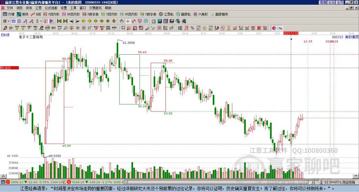Screen dimensions: 359x192
Task: Toggle the infinity loop icon
Action: (280, 28)
